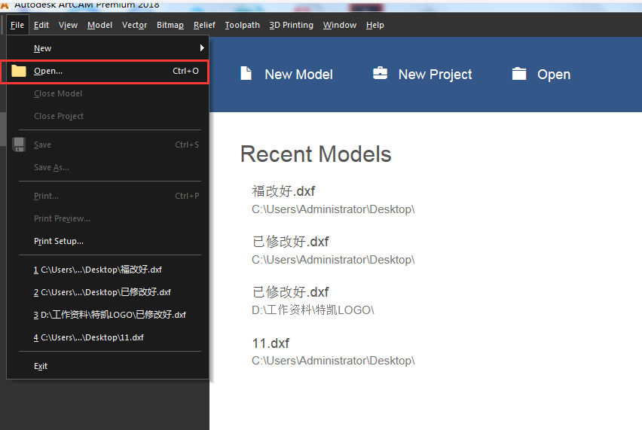Open the Vector menu
Screen dimensions: 642x430
click(134, 25)
